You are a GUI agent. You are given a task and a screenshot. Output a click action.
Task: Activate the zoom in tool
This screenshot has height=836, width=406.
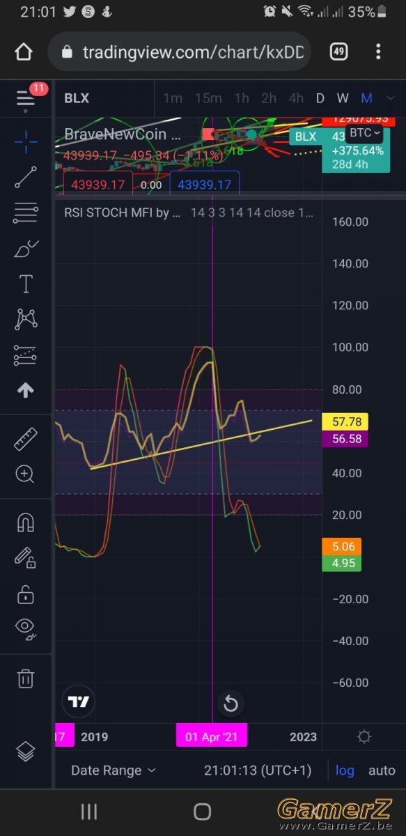tap(26, 474)
